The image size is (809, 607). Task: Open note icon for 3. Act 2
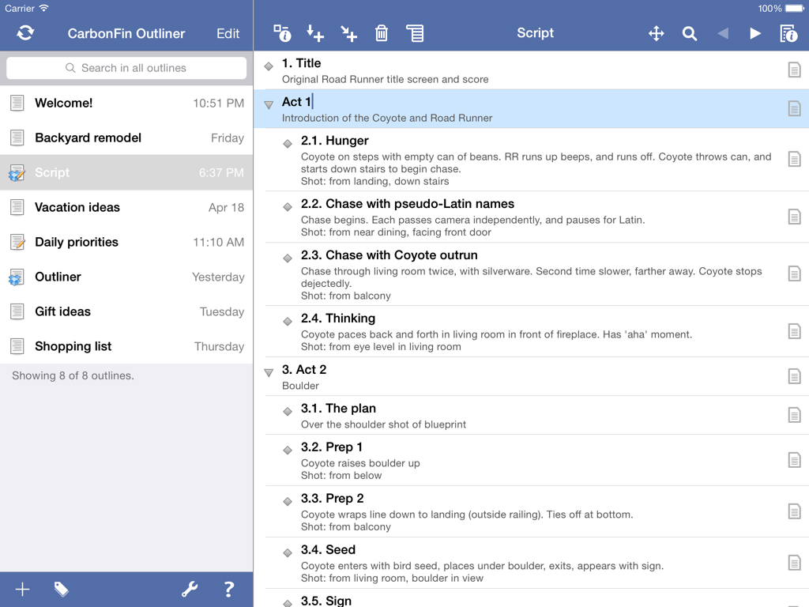[794, 376]
